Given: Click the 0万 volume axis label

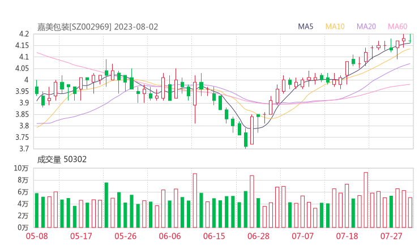Looking at the screenshot, I should (23, 227).
